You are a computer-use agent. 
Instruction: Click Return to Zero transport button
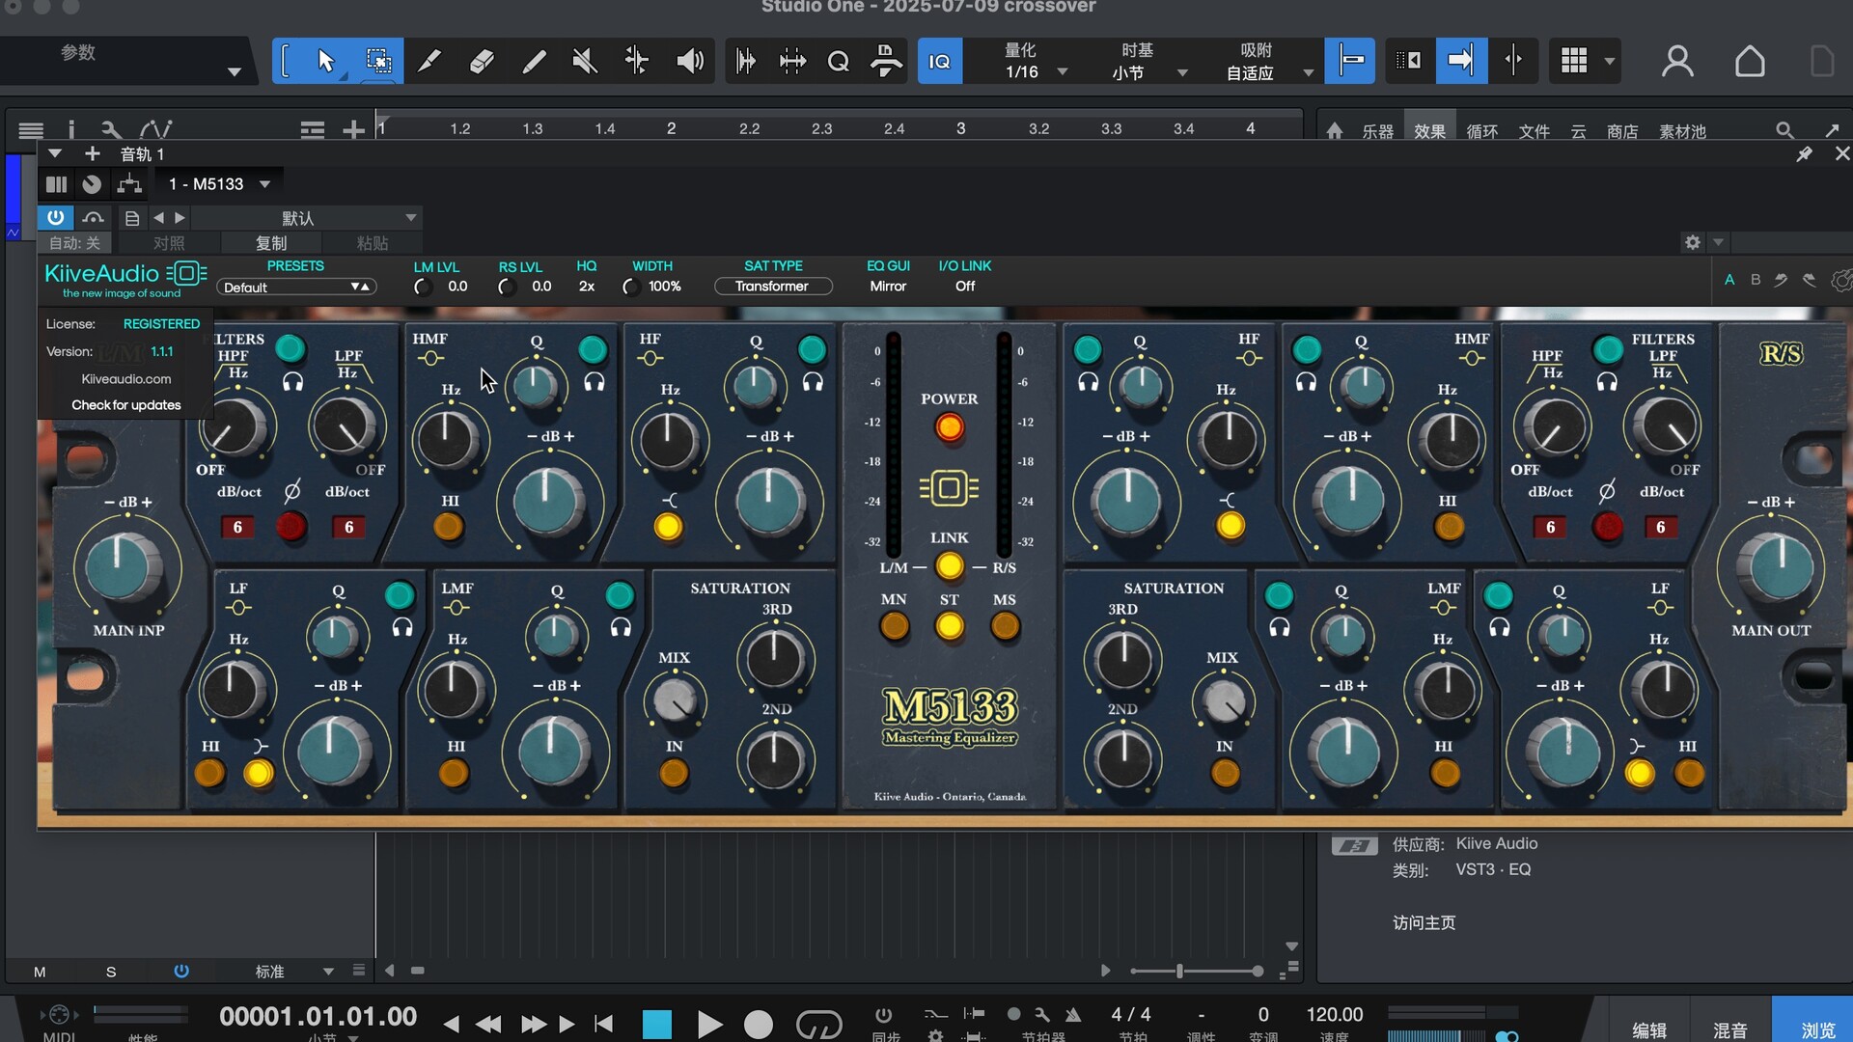tap(604, 1024)
